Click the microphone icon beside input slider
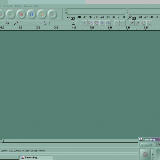Image resolution: width=160 pixels, height=160 pixels. [x=16, y=23]
